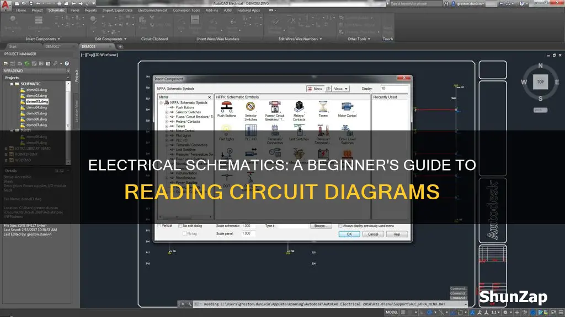The width and height of the screenshot is (565, 317).
Task: Check the No edit dialog checkbox
Action: click(x=180, y=226)
